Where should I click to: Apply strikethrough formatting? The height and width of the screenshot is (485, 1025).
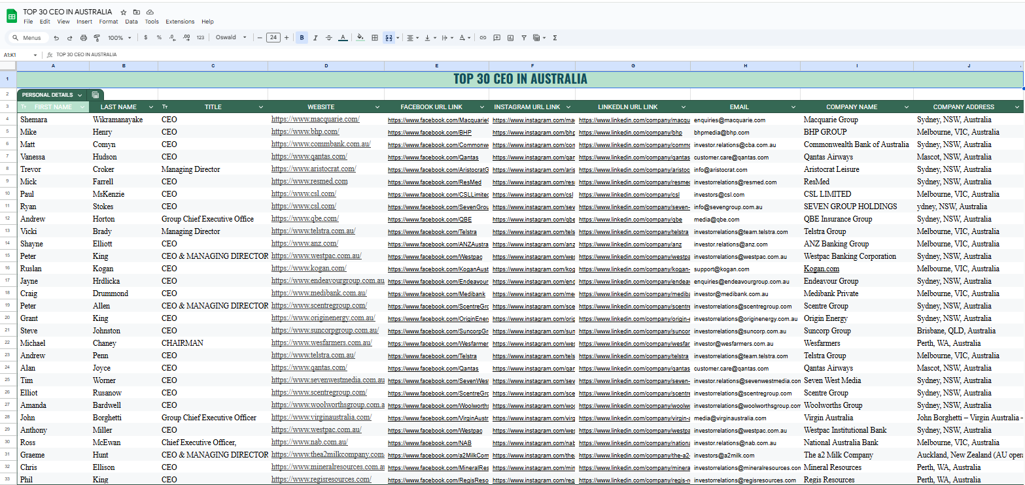(329, 37)
